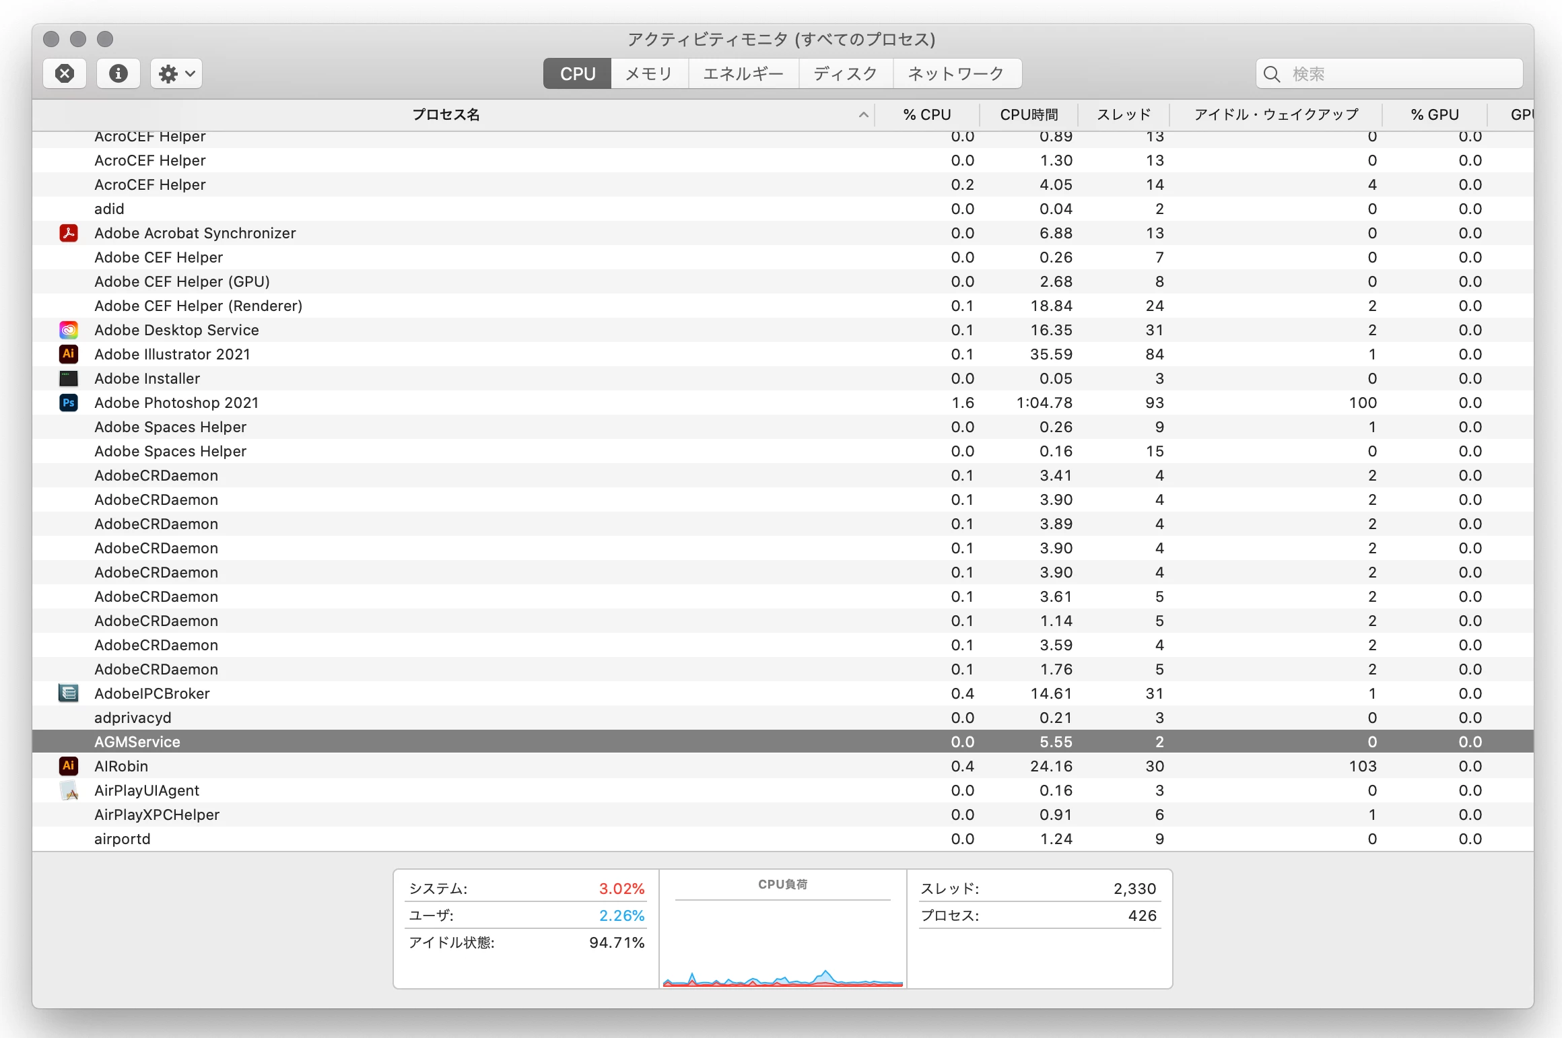Click the AdobeIPCBroker process icon
This screenshot has height=1038, width=1562.
pyautogui.click(x=69, y=693)
